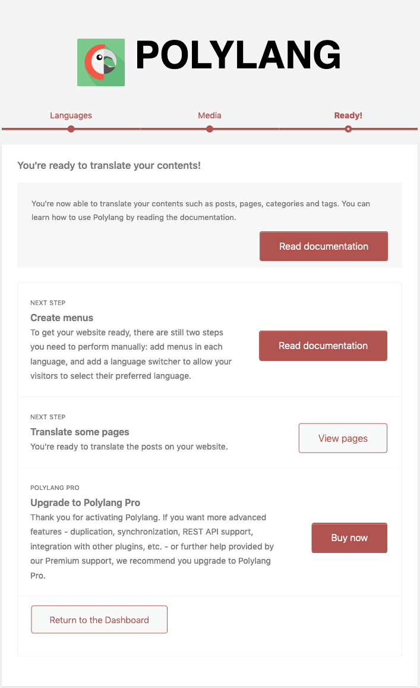Click the Ready! step circle marker
420x688 pixels.
[348, 129]
